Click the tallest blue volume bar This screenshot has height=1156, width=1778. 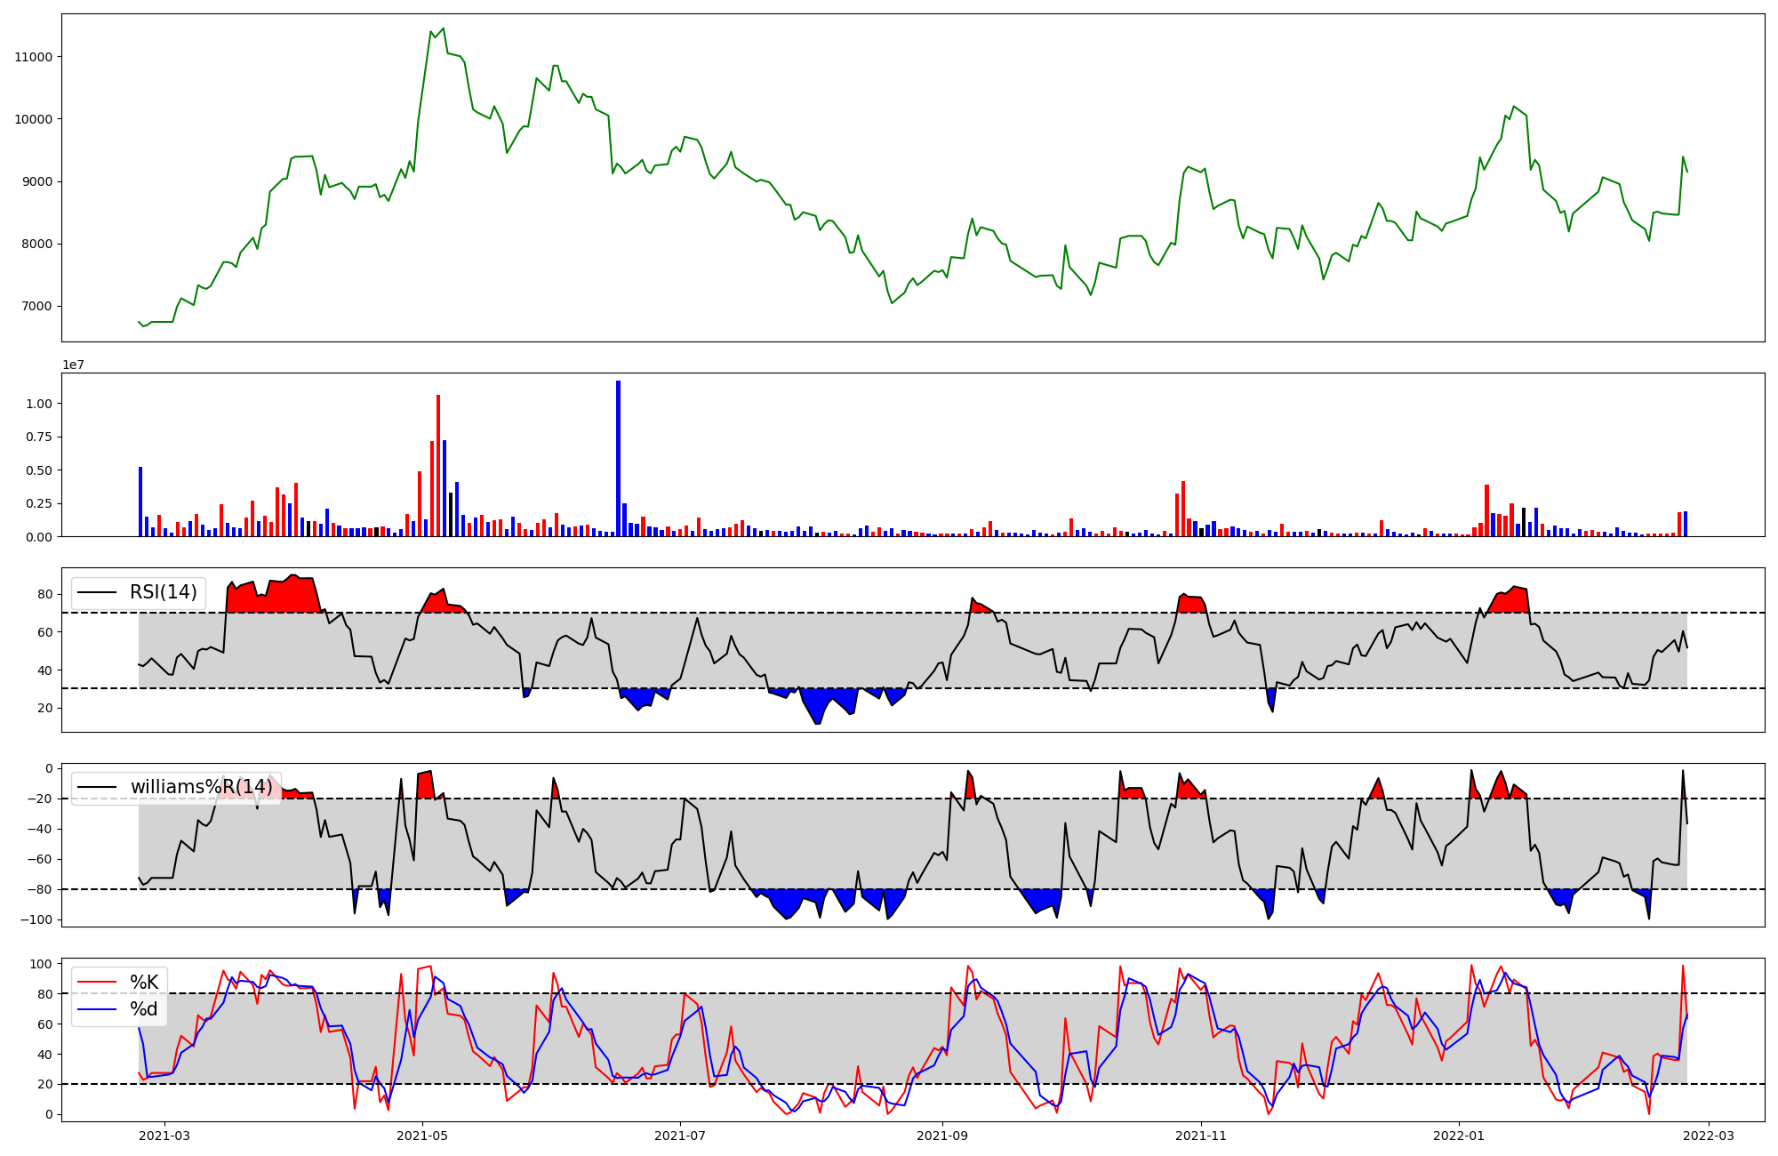pyautogui.click(x=618, y=458)
